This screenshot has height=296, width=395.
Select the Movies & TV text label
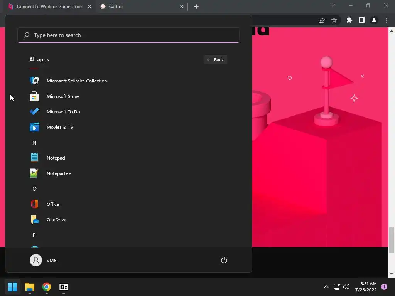tap(60, 127)
